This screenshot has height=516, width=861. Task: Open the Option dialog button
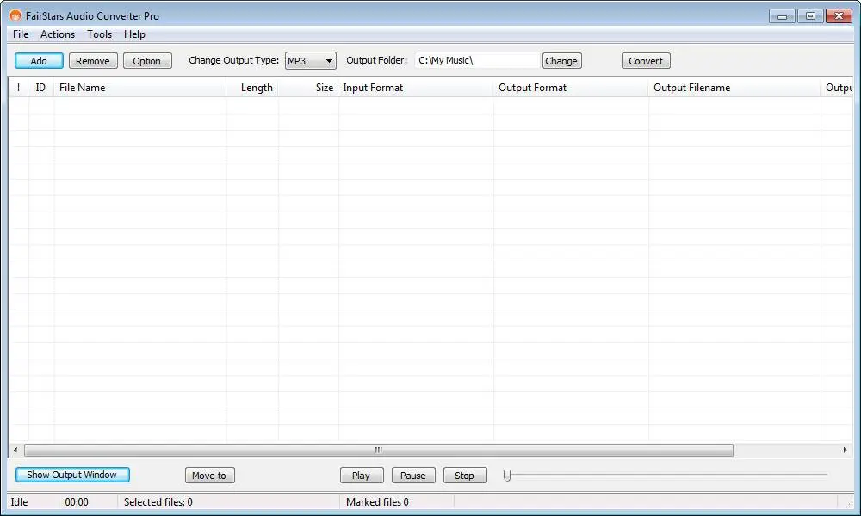pyautogui.click(x=147, y=61)
